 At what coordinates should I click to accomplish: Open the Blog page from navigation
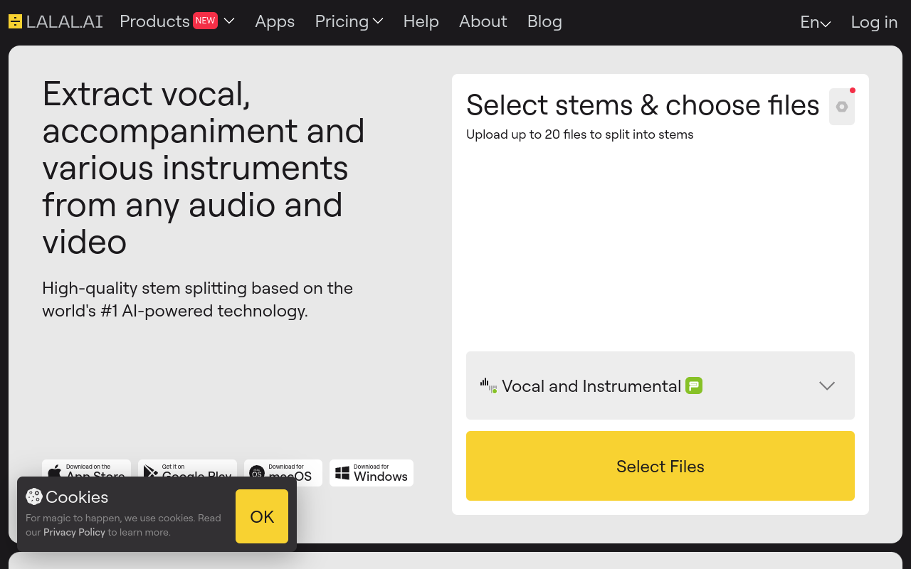pyautogui.click(x=544, y=21)
